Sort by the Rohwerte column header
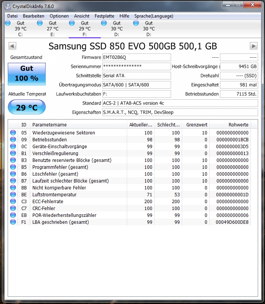This screenshot has height=304, width=265. coord(230,125)
